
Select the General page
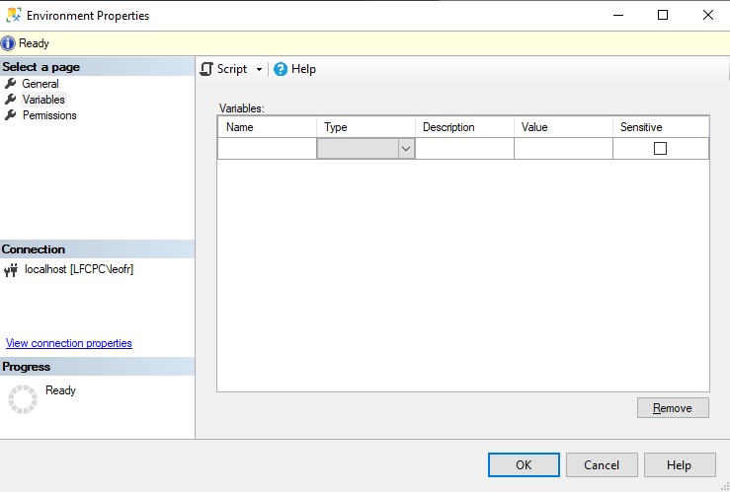pos(41,84)
